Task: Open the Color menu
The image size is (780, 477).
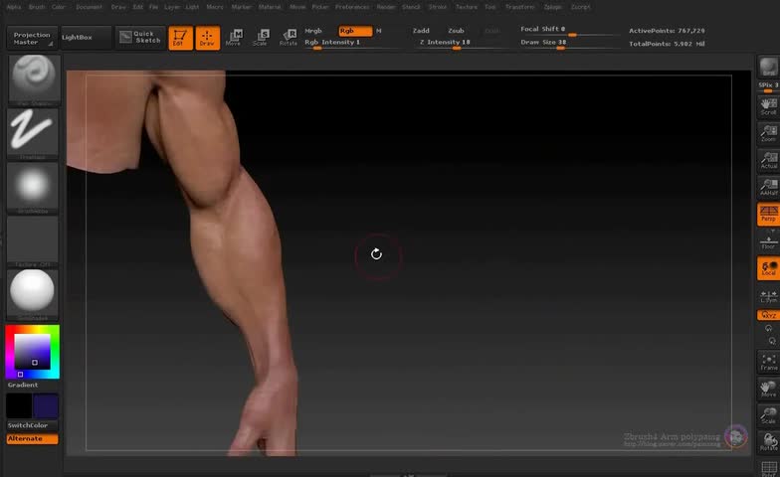Action: [x=59, y=7]
